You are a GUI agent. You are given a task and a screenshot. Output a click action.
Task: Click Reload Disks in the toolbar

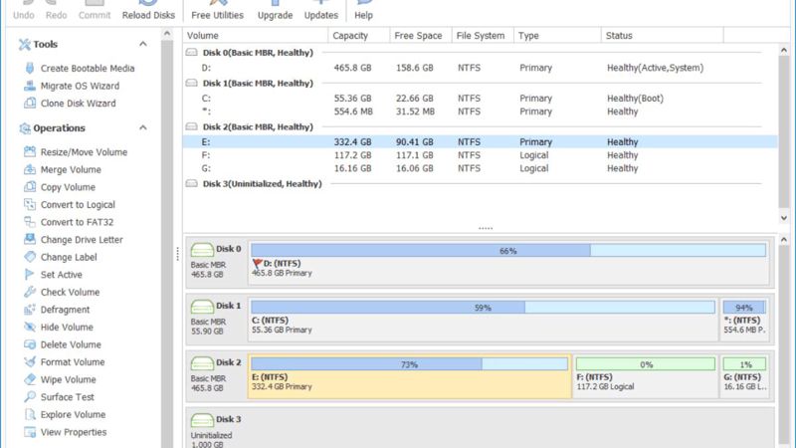pyautogui.click(x=148, y=10)
